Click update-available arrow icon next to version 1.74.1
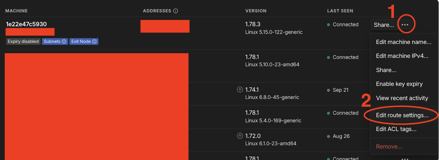This screenshot has width=439, height=160. click(x=240, y=90)
